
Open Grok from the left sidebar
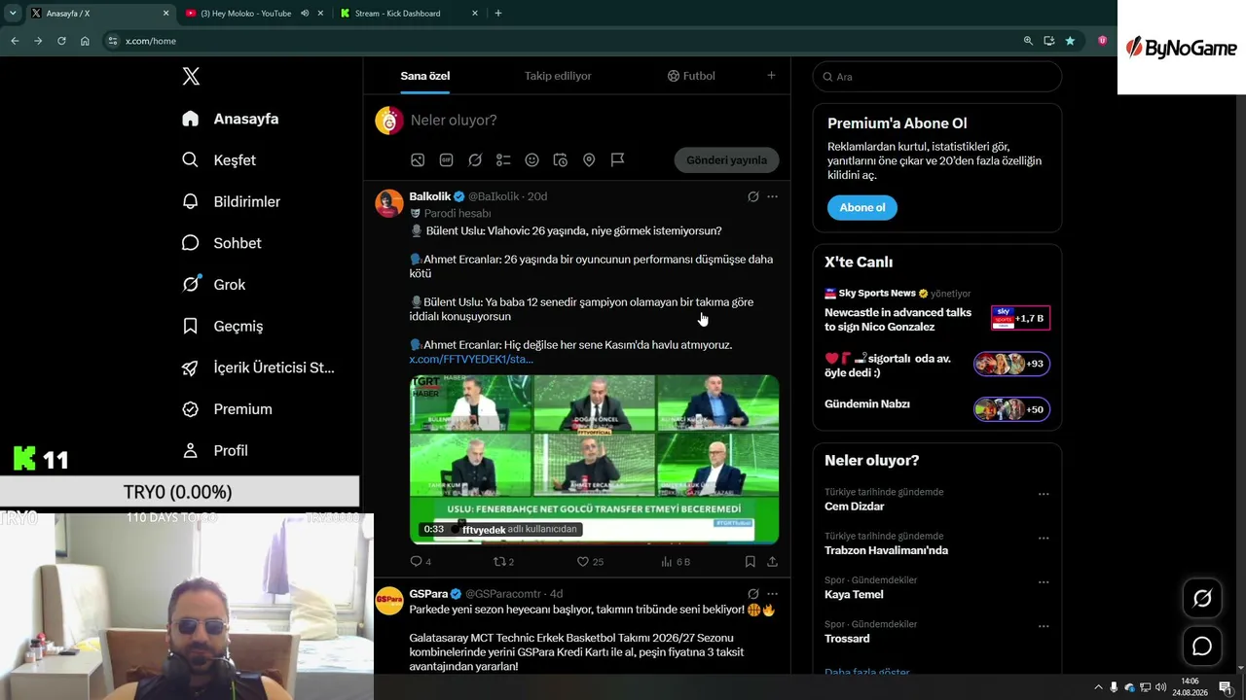click(213, 285)
